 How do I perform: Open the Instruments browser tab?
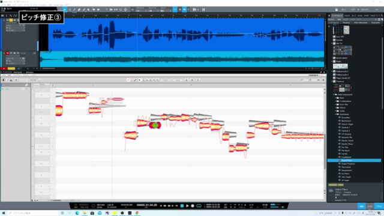[337, 16]
